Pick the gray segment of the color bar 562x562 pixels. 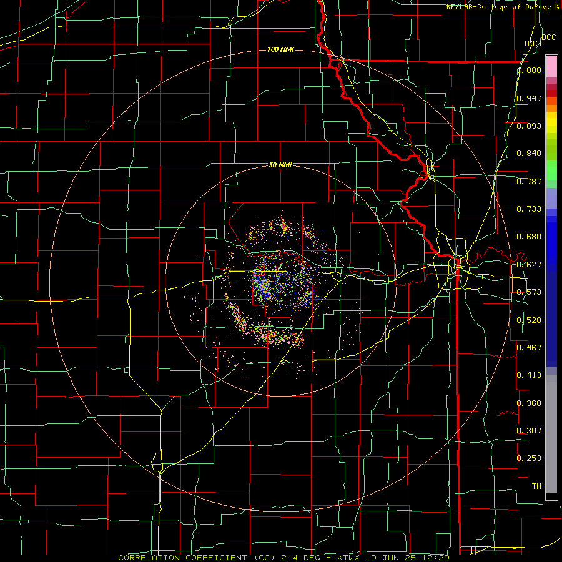[x=551, y=434]
